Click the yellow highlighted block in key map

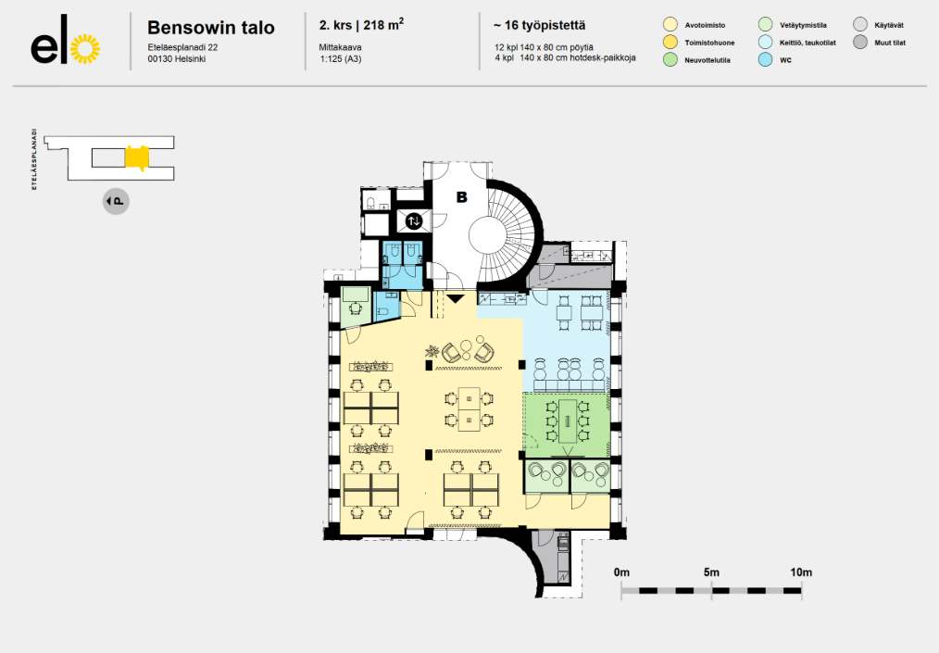click(x=136, y=157)
